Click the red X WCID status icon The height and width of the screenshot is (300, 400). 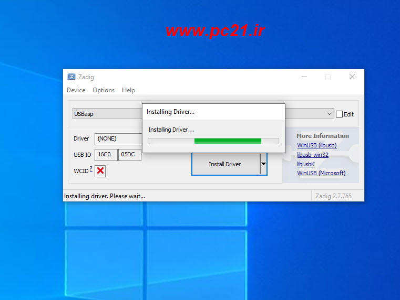(x=100, y=171)
